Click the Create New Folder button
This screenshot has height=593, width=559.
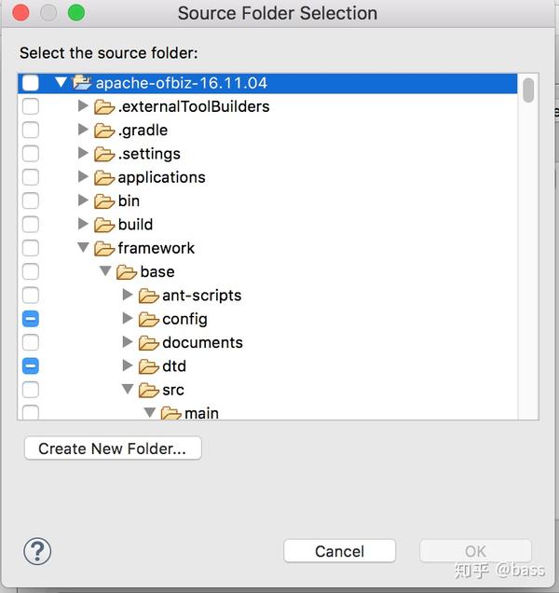pyautogui.click(x=113, y=448)
